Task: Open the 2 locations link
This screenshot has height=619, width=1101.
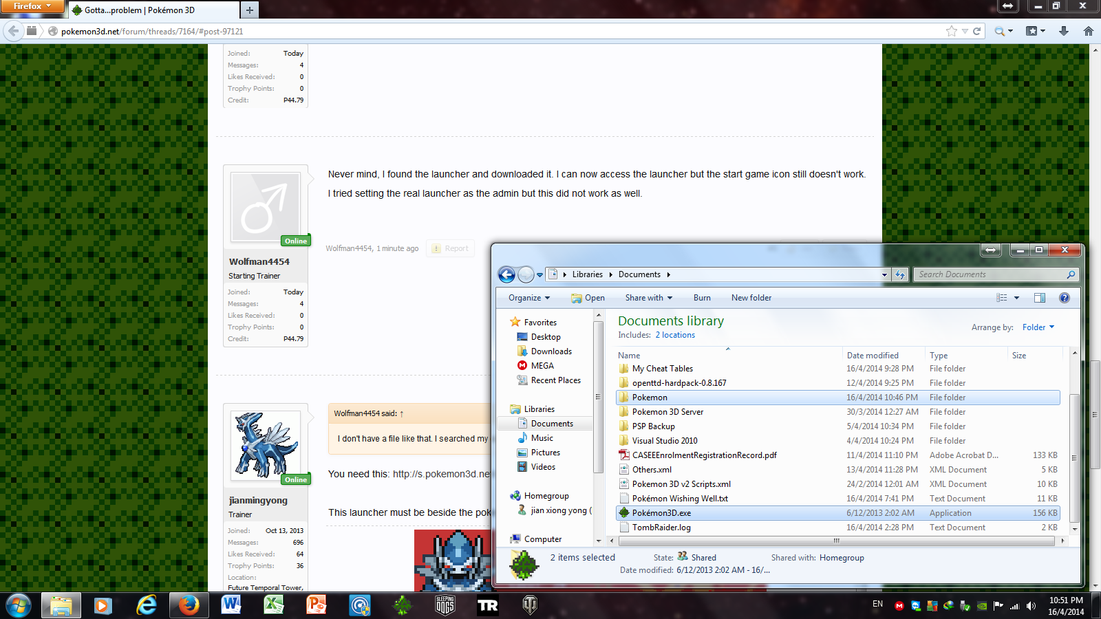Action: pyautogui.click(x=675, y=335)
